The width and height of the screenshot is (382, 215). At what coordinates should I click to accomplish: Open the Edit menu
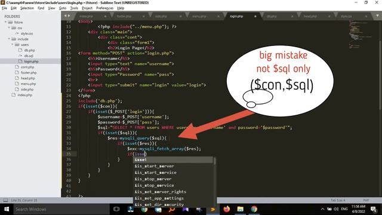point(14,8)
